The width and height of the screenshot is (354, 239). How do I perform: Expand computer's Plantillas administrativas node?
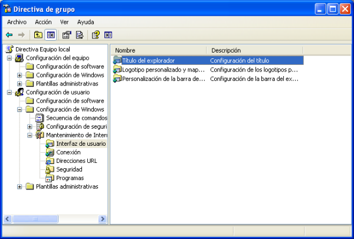(19, 84)
